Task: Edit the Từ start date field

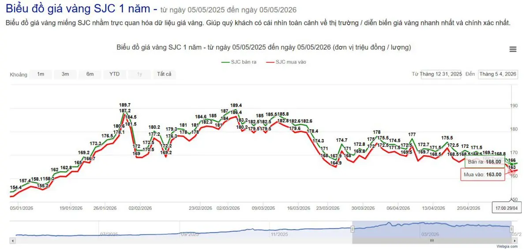Action: [441, 74]
